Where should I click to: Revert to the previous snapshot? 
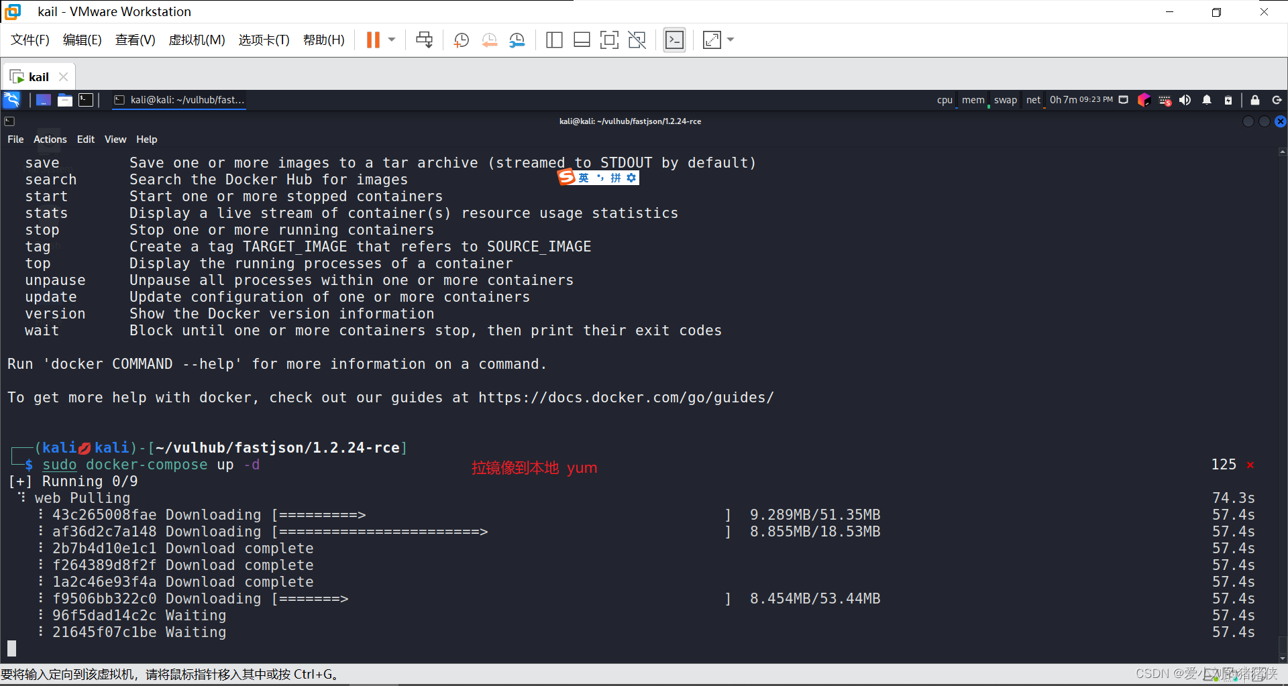[x=489, y=40]
